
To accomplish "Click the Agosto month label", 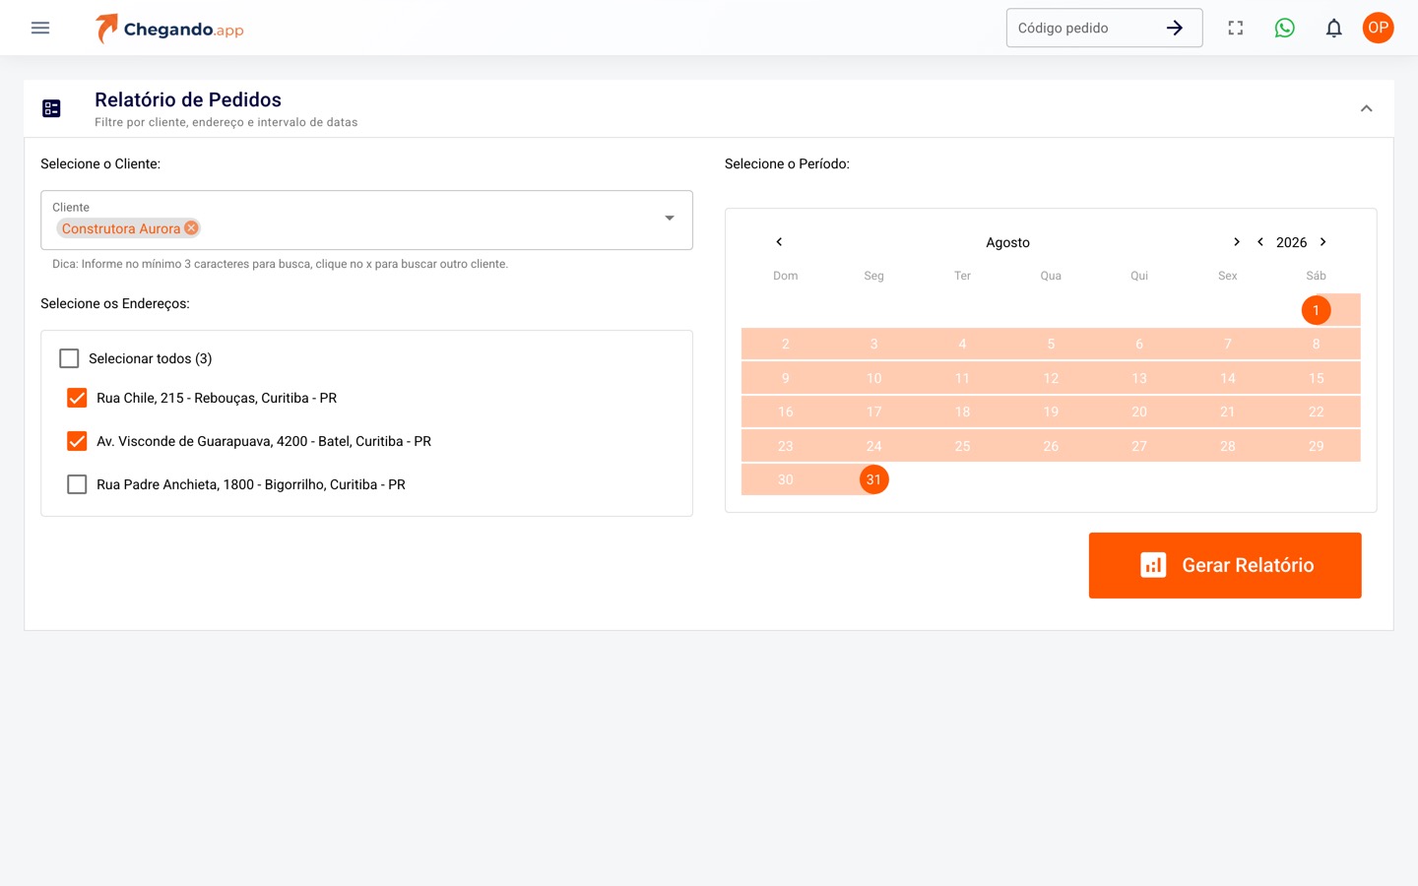I will coord(1008,242).
